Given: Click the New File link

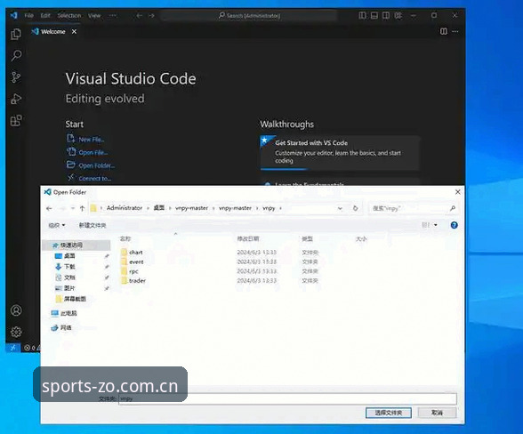Looking at the screenshot, I should [86, 139].
